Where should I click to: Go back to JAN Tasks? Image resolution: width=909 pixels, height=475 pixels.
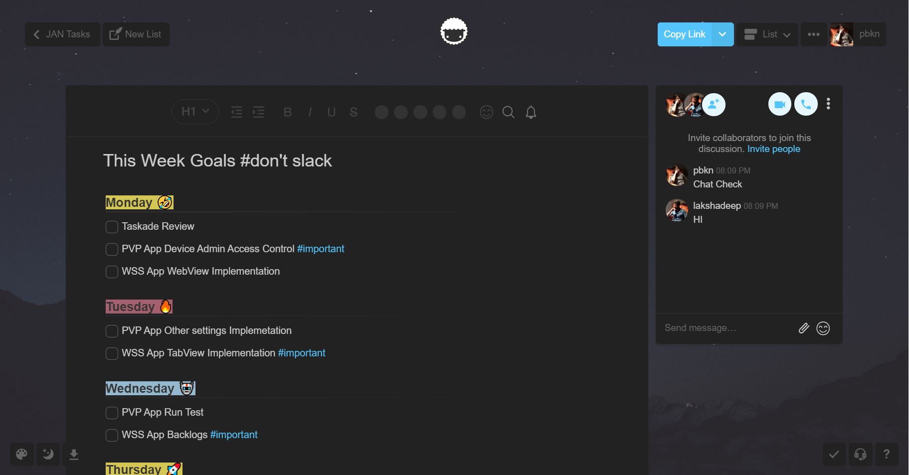62,34
